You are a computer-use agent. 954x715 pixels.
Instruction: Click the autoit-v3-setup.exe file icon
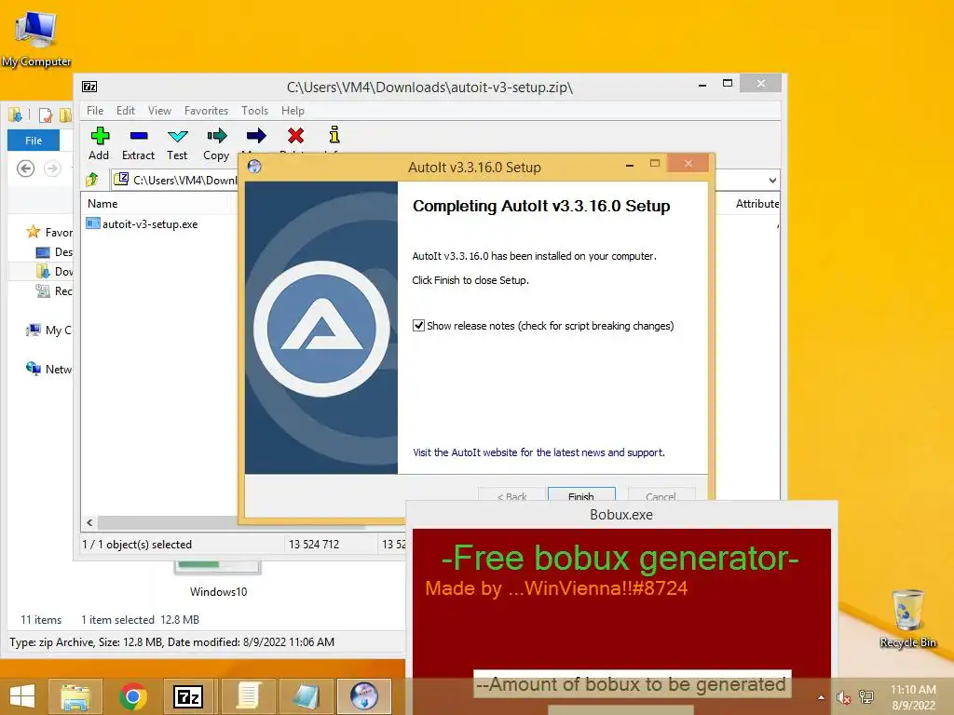93,223
